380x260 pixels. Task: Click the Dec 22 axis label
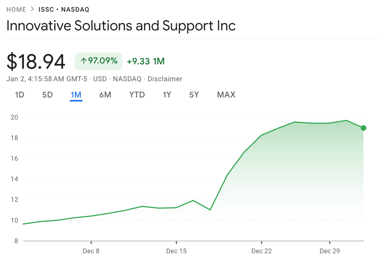tap(261, 251)
